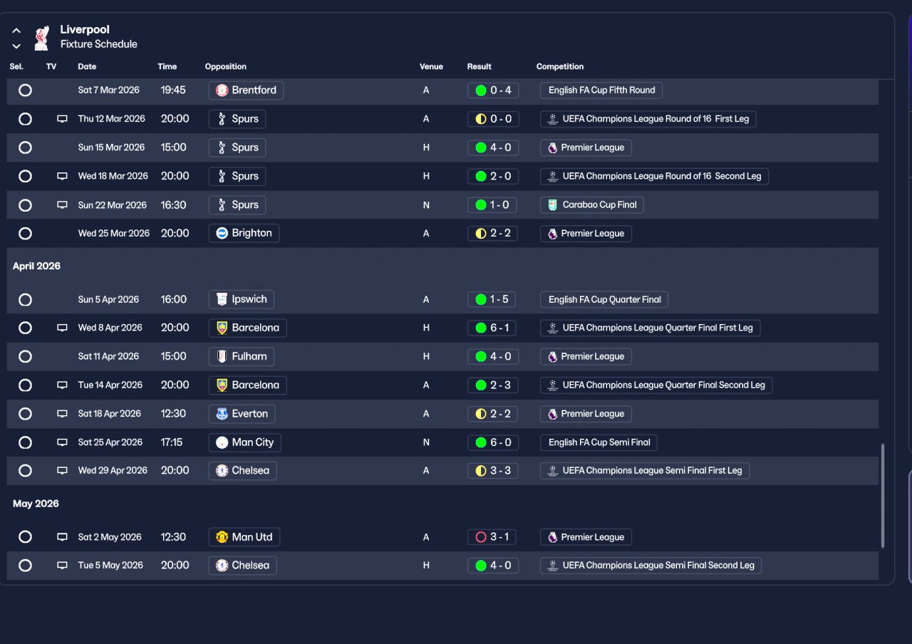
Task: Click the Barcelona badge on 8 Apr
Action: click(222, 328)
